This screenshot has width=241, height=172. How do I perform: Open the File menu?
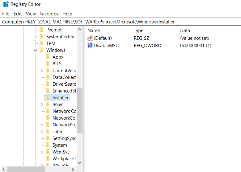click(6, 14)
